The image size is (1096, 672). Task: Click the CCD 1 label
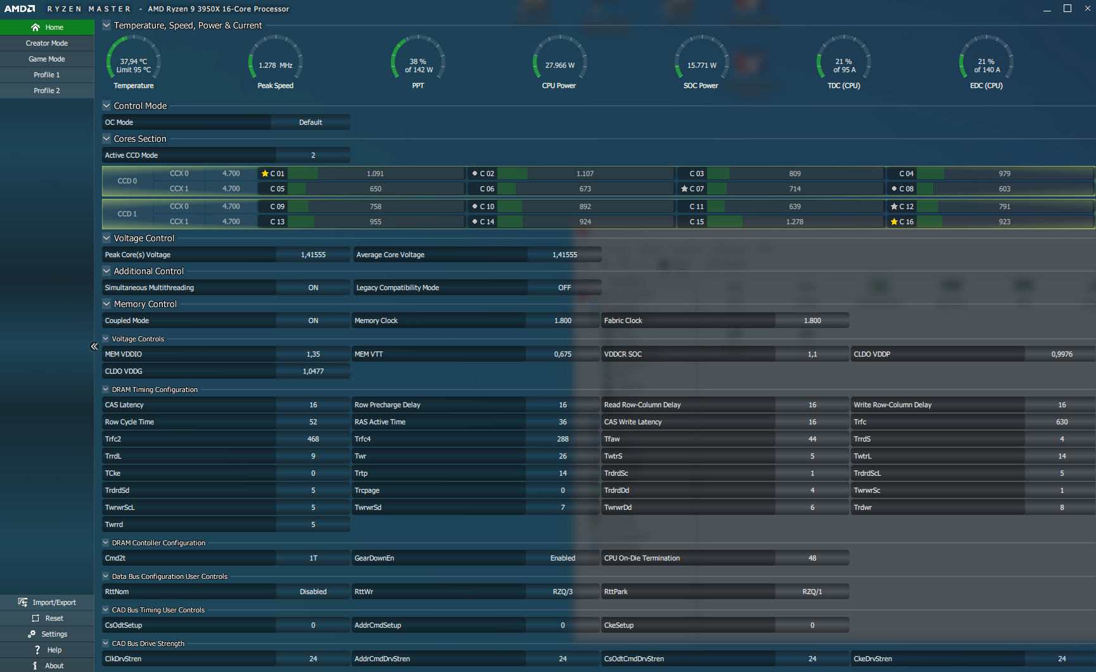pyautogui.click(x=127, y=214)
